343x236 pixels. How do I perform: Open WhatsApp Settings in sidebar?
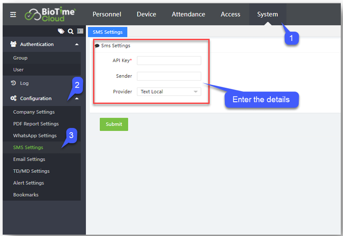pos(35,136)
